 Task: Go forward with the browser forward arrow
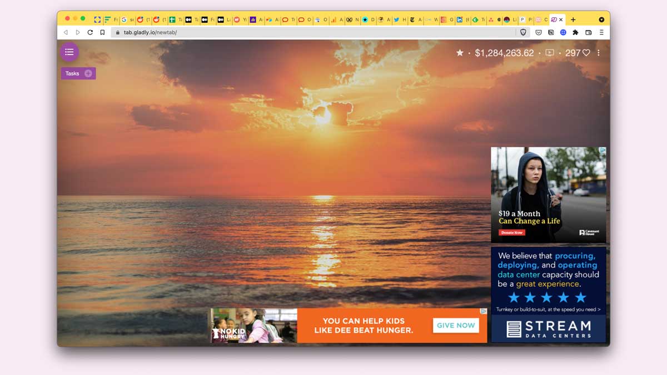78,32
